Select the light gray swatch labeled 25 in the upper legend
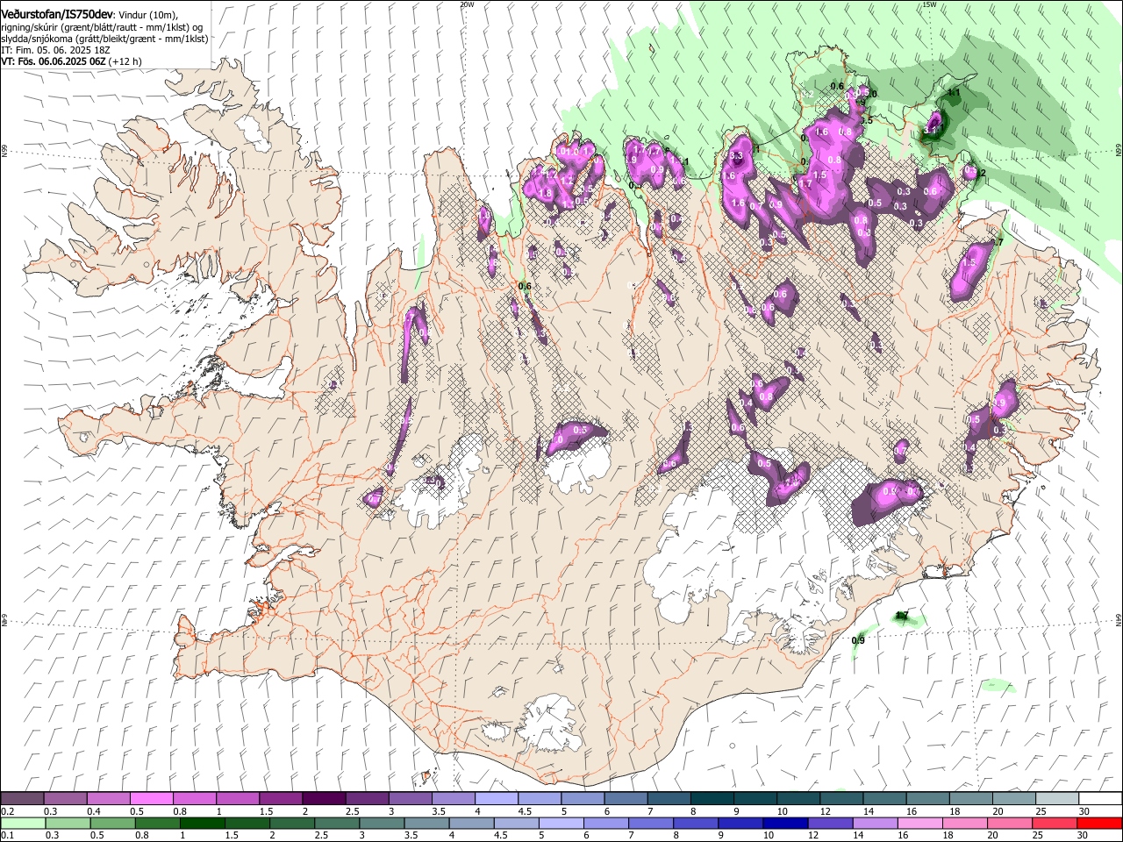Viewport: 1123px width, 842px height. [1057, 799]
